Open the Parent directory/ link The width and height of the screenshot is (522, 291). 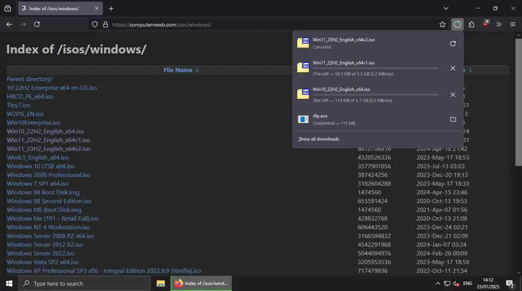30,79
